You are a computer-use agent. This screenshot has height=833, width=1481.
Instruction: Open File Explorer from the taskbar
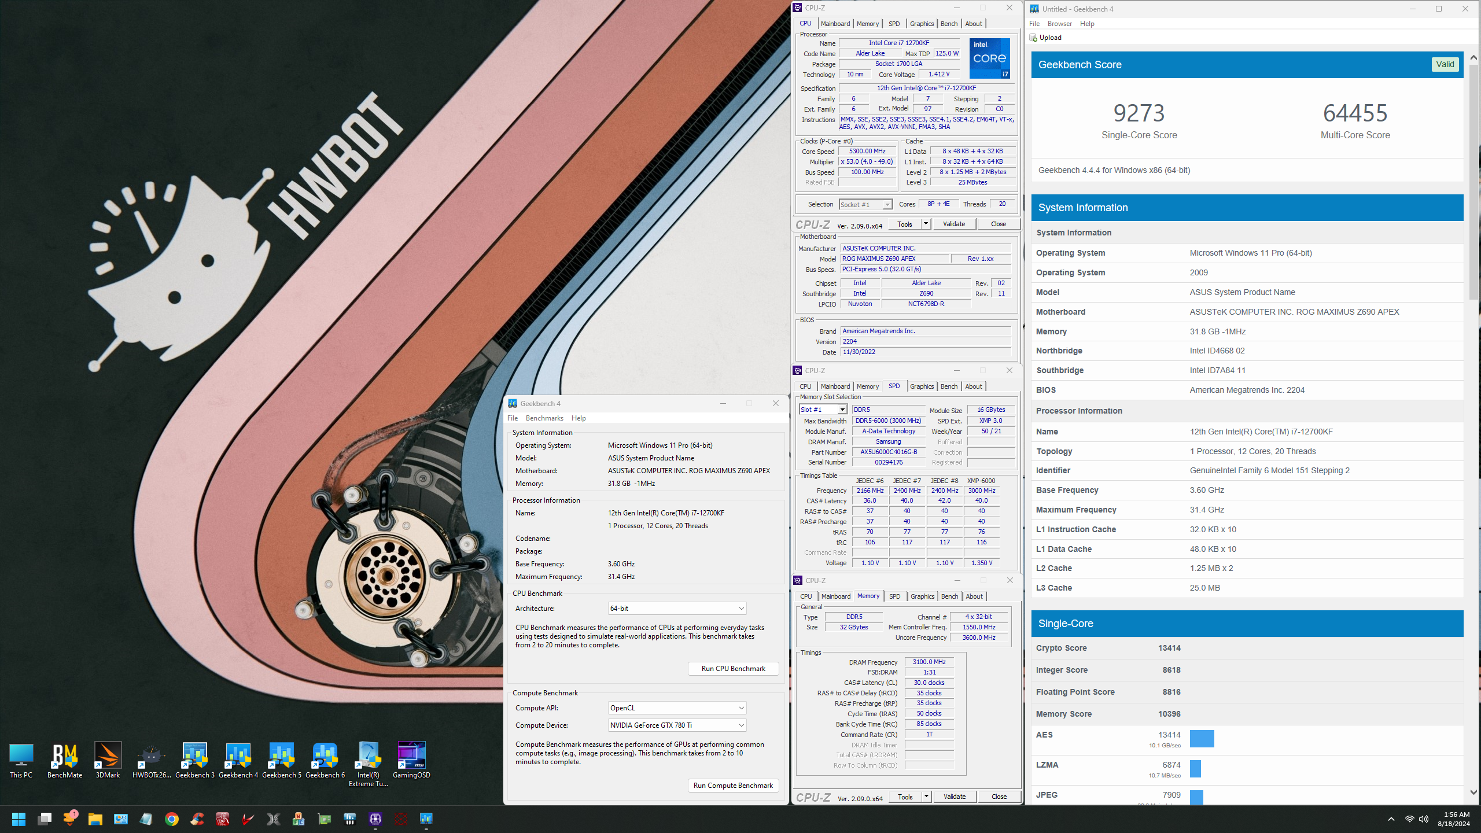95,819
